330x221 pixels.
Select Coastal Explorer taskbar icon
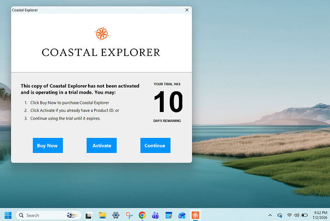point(195,215)
